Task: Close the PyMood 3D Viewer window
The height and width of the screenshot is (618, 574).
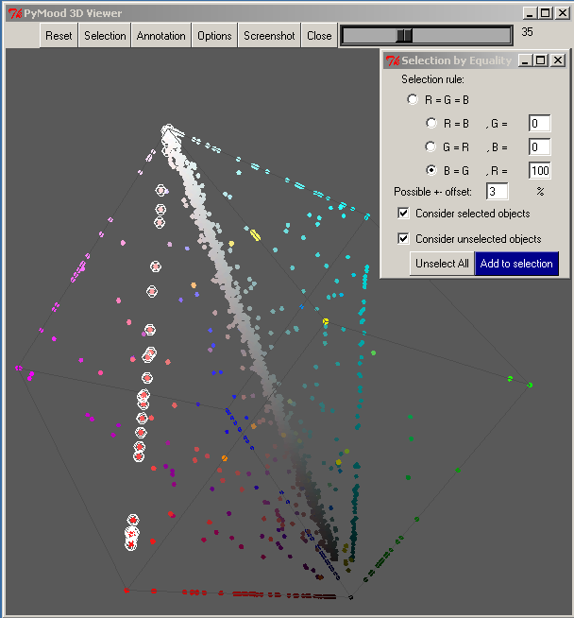Action: 563,13
